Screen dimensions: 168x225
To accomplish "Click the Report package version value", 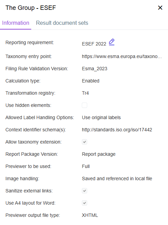I will [x=99, y=154].
